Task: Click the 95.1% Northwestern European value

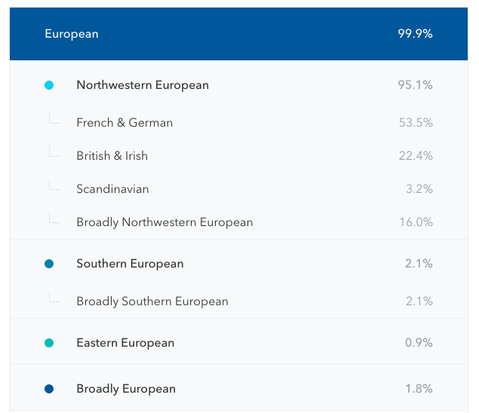Action: [x=415, y=85]
